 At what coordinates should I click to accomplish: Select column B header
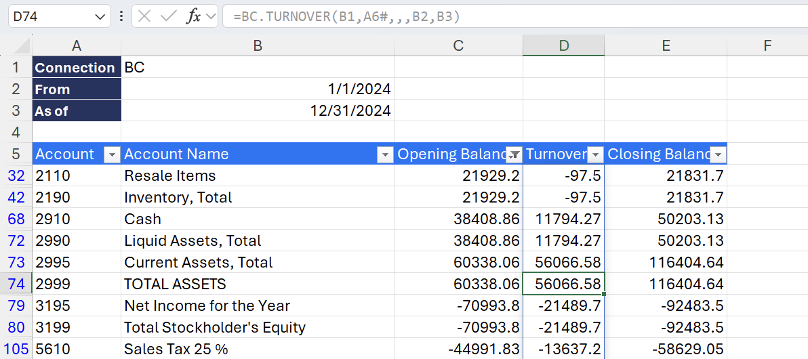click(258, 45)
